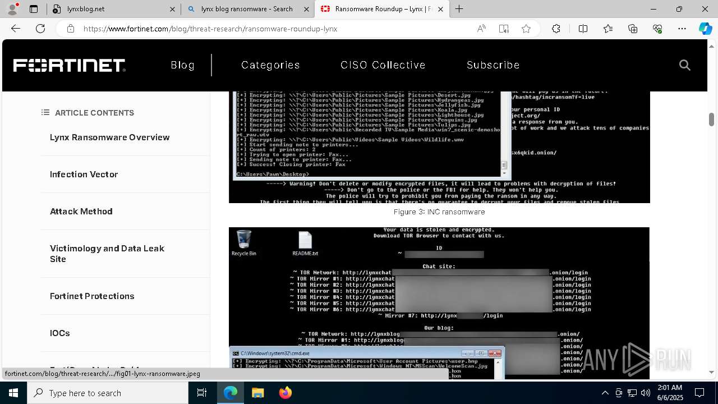Toggle split screen view
This screenshot has width=718, height=404.
(x=583, y=29)
